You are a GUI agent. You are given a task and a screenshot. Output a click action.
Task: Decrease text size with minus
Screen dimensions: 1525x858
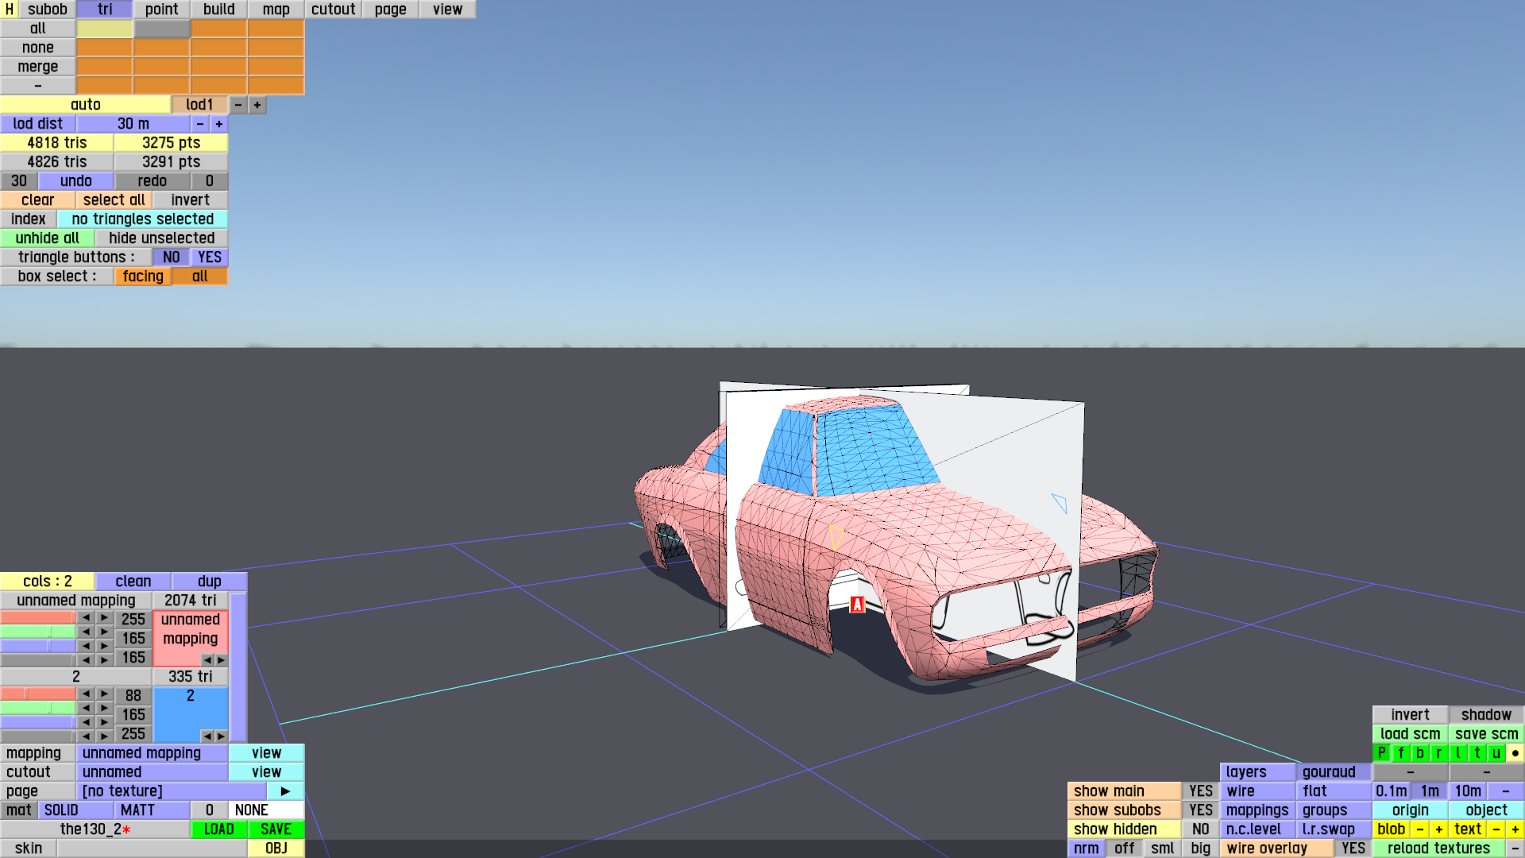(x=1496, y=829)
